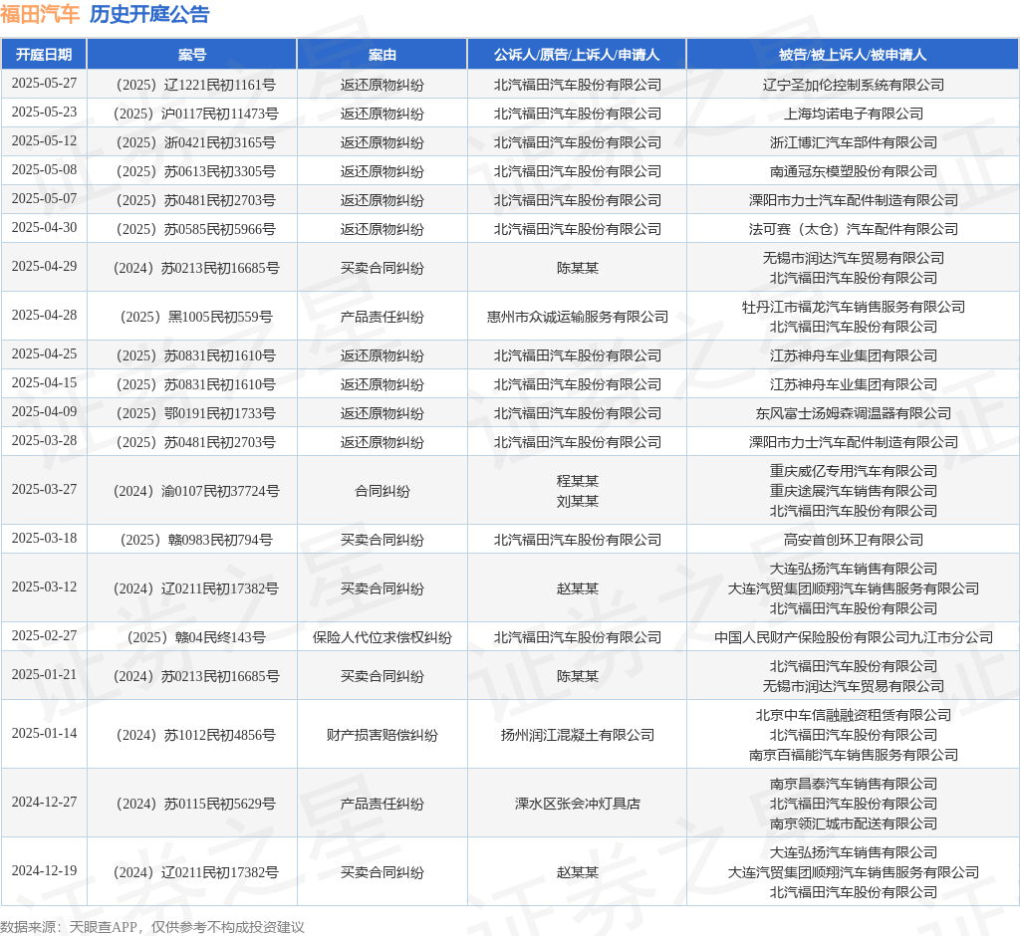This screenshot has height=936, width=1020.
Task: Click case number (2024)渝0107民初37724号
Action: tap(196, 491)
